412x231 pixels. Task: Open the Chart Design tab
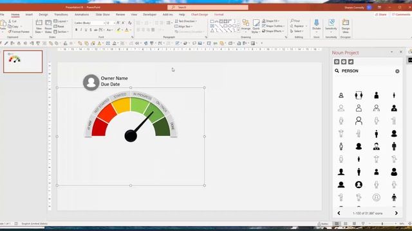pos(200,15)
